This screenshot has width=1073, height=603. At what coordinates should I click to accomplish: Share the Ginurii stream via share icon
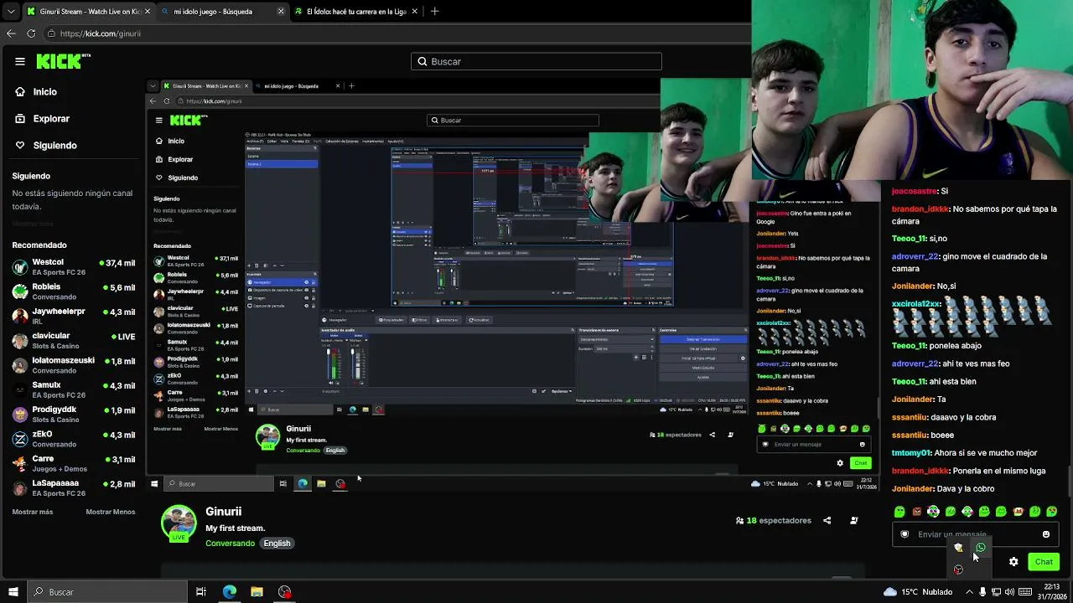827,520
